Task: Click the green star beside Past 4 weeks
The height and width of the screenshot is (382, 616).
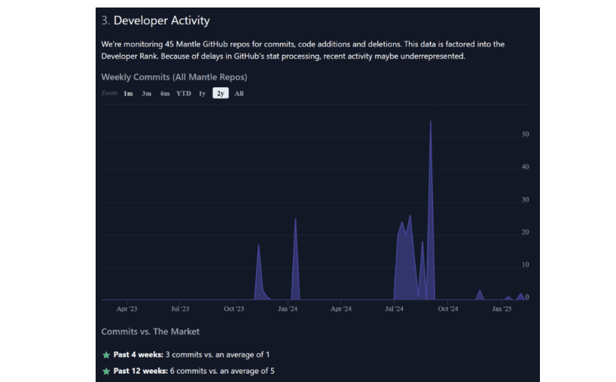Action: coord(106,355)
